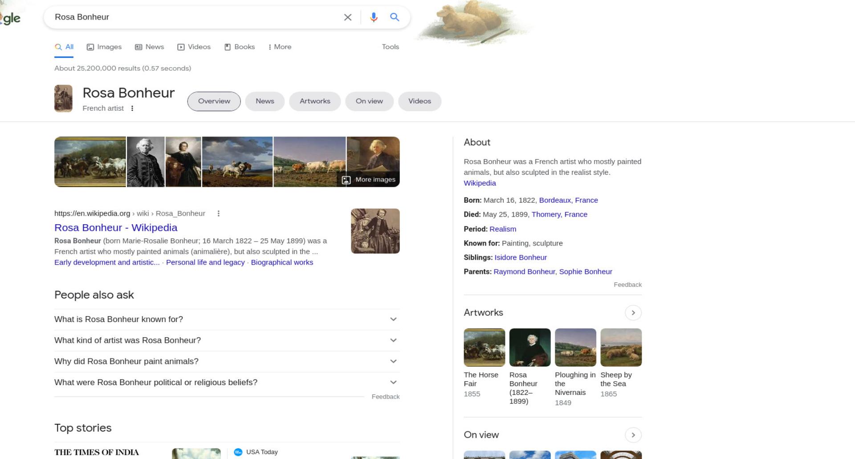The height and width of the screenshot is (459, 855).
Task: Switch to the Books tab
Action: point(240,47)
